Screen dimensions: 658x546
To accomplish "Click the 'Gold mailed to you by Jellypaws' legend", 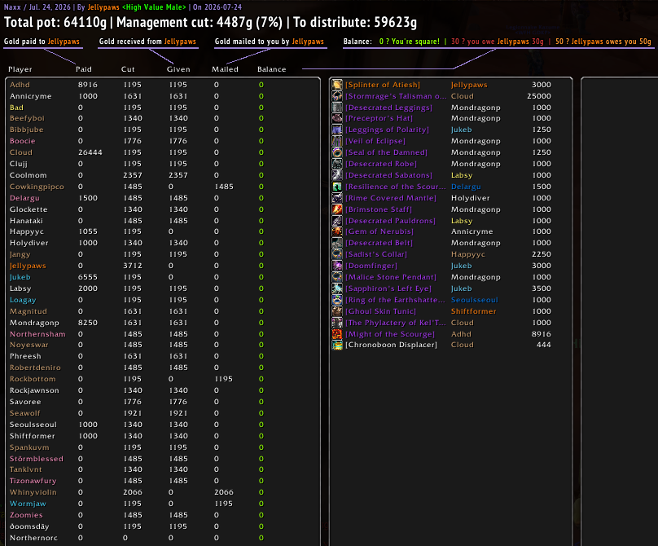I will point(270,42).
